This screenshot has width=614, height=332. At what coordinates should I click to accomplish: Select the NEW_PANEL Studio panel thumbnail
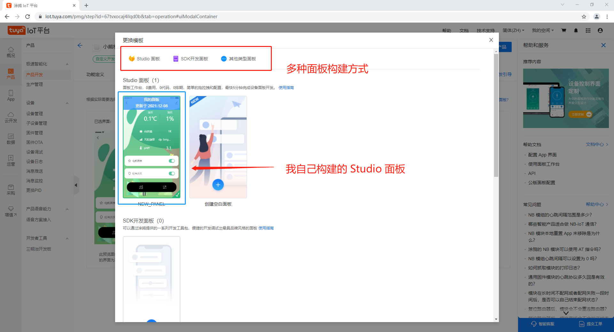(152, 147)
